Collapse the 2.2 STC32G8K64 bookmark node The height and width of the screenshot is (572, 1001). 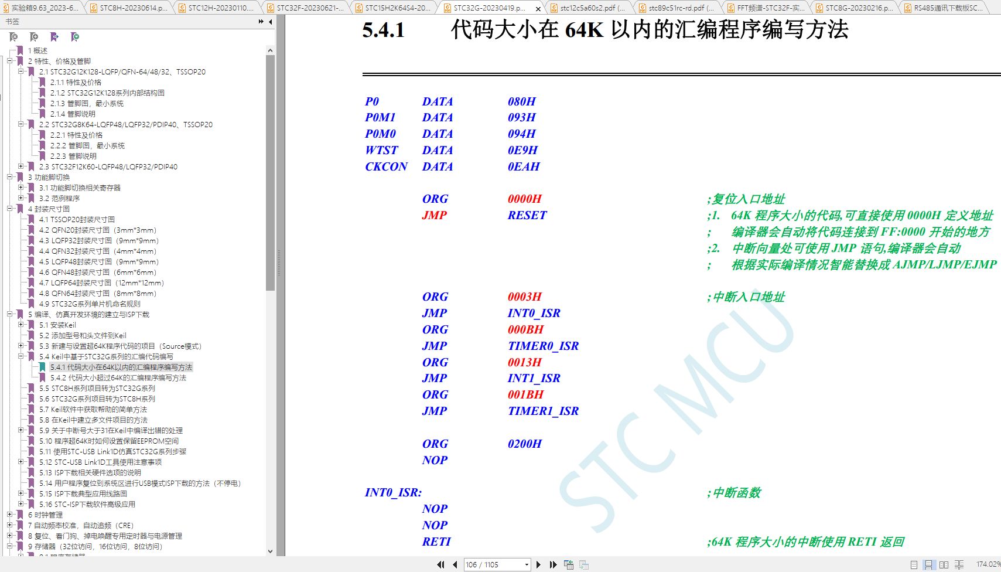pos(21,124)
